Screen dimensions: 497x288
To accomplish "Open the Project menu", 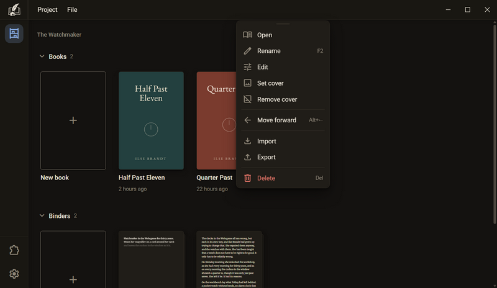I will click(x=47, y=10).
